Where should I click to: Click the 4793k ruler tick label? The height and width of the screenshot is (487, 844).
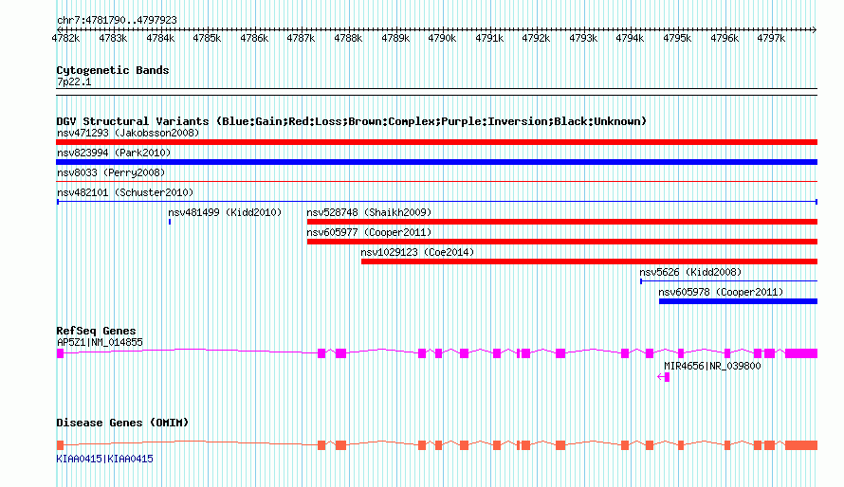583,38
